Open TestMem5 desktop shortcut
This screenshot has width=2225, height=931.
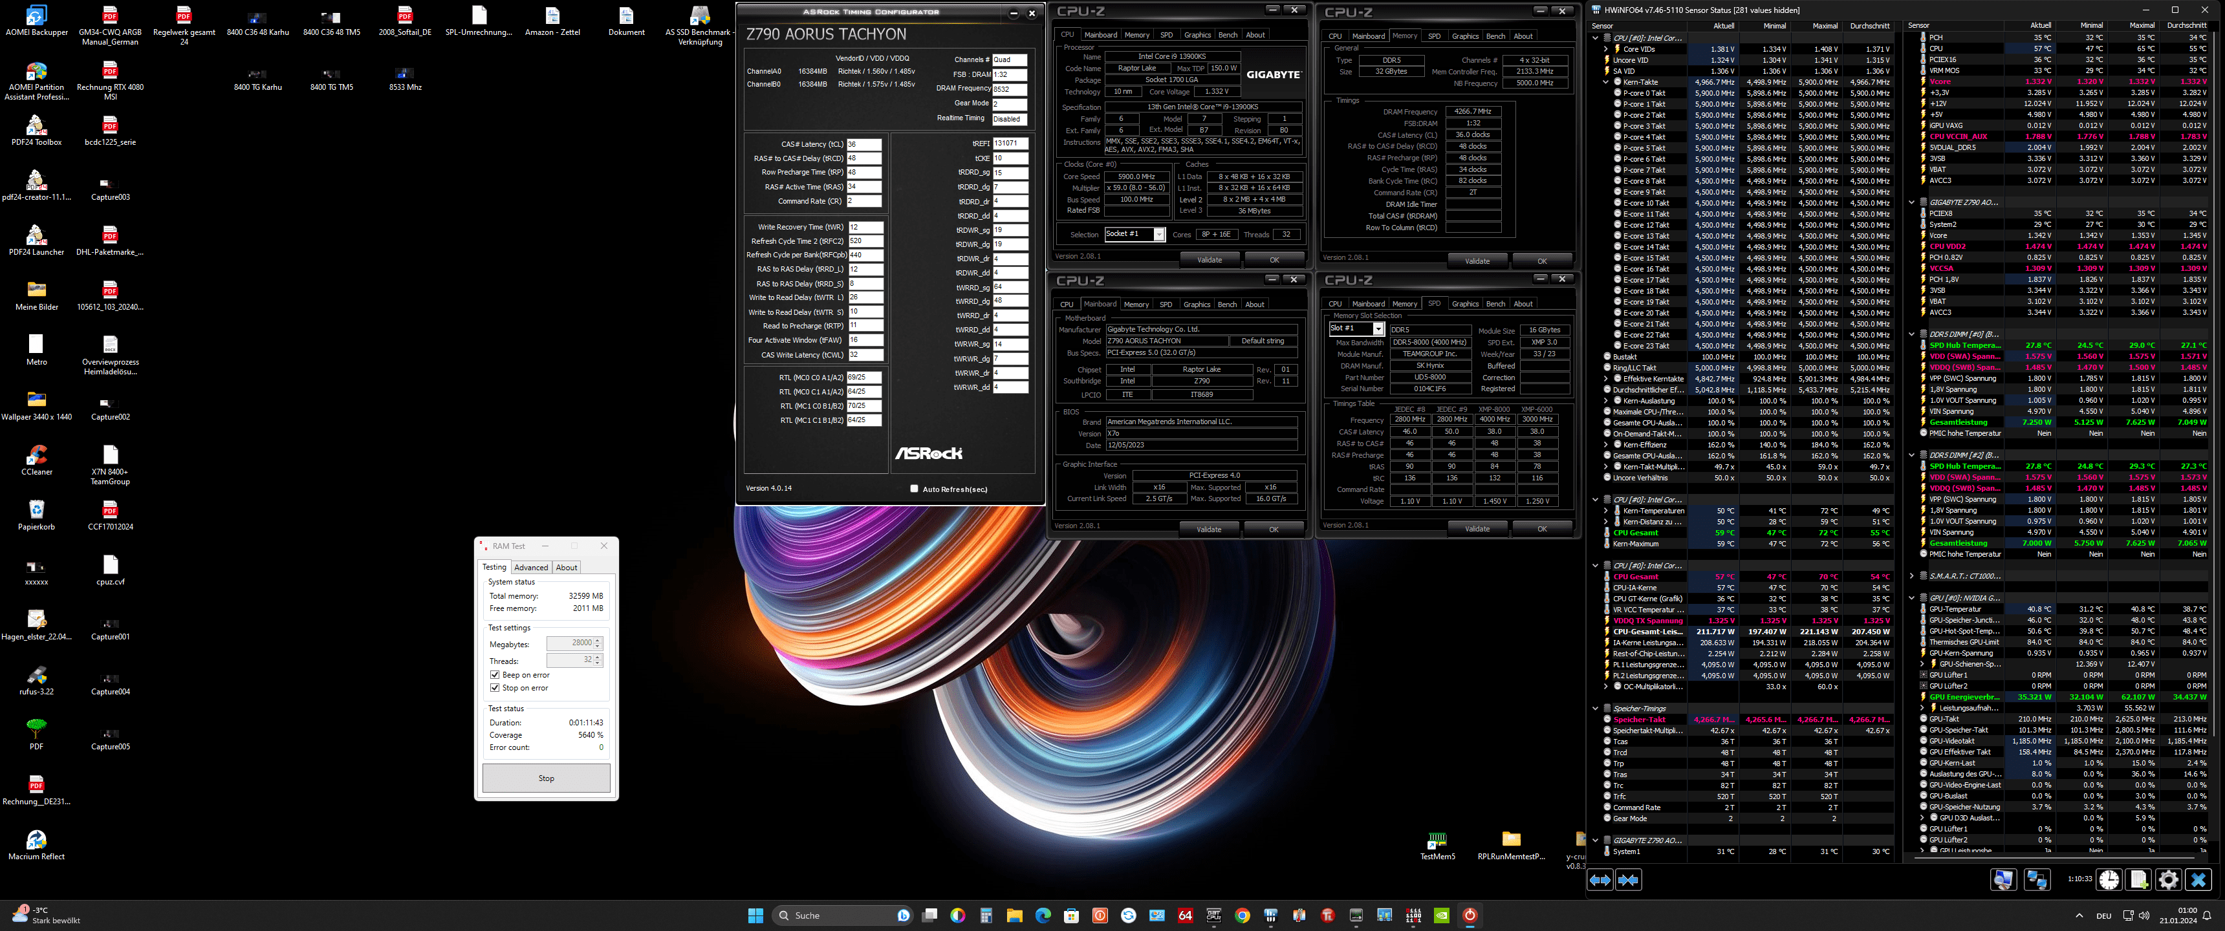[x=1437, y=840]
